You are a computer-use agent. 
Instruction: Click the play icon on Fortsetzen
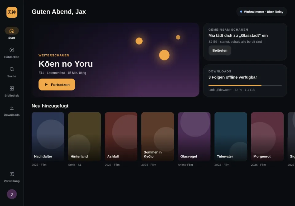coord(46,85)
